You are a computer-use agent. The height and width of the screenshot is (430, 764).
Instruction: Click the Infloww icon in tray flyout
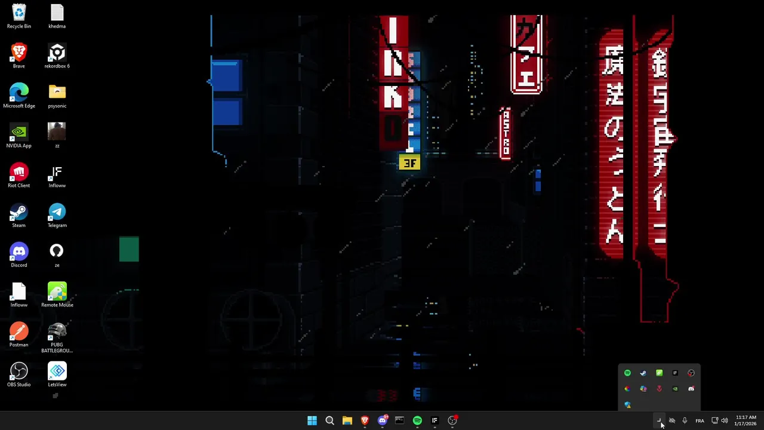pyautogui.click(x=675, y=373)
